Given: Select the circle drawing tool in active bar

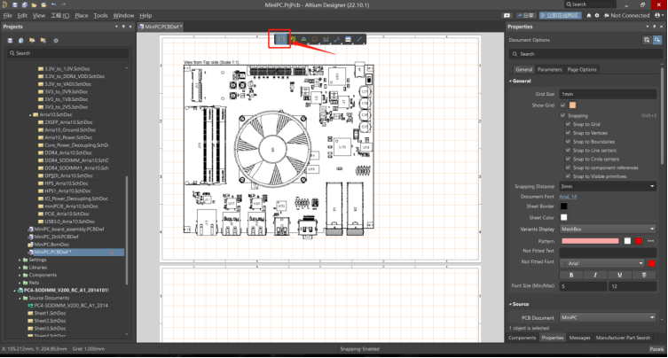Looking at the screenshot, I should tap(314, 39).
